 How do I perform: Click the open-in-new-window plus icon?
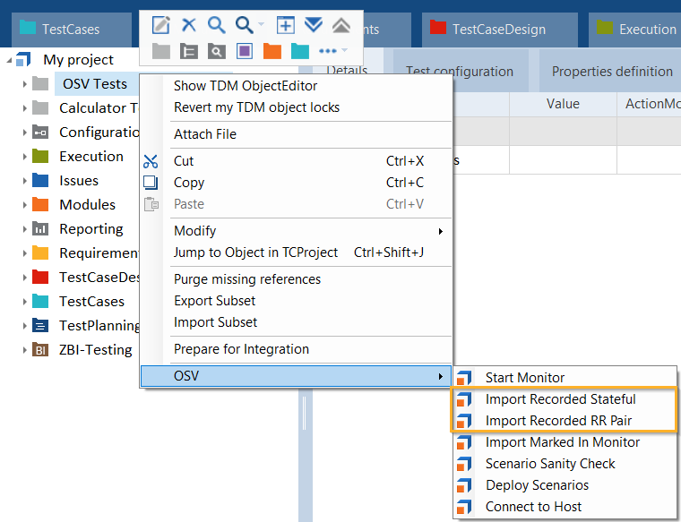coord(285,25)
